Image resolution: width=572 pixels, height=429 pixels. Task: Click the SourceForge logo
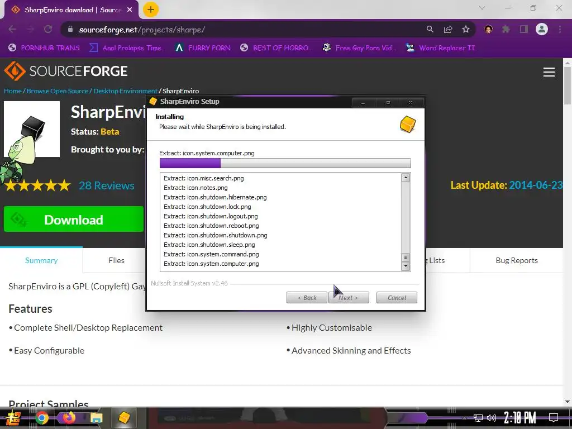pyautogui.click(x=66, y=71)
